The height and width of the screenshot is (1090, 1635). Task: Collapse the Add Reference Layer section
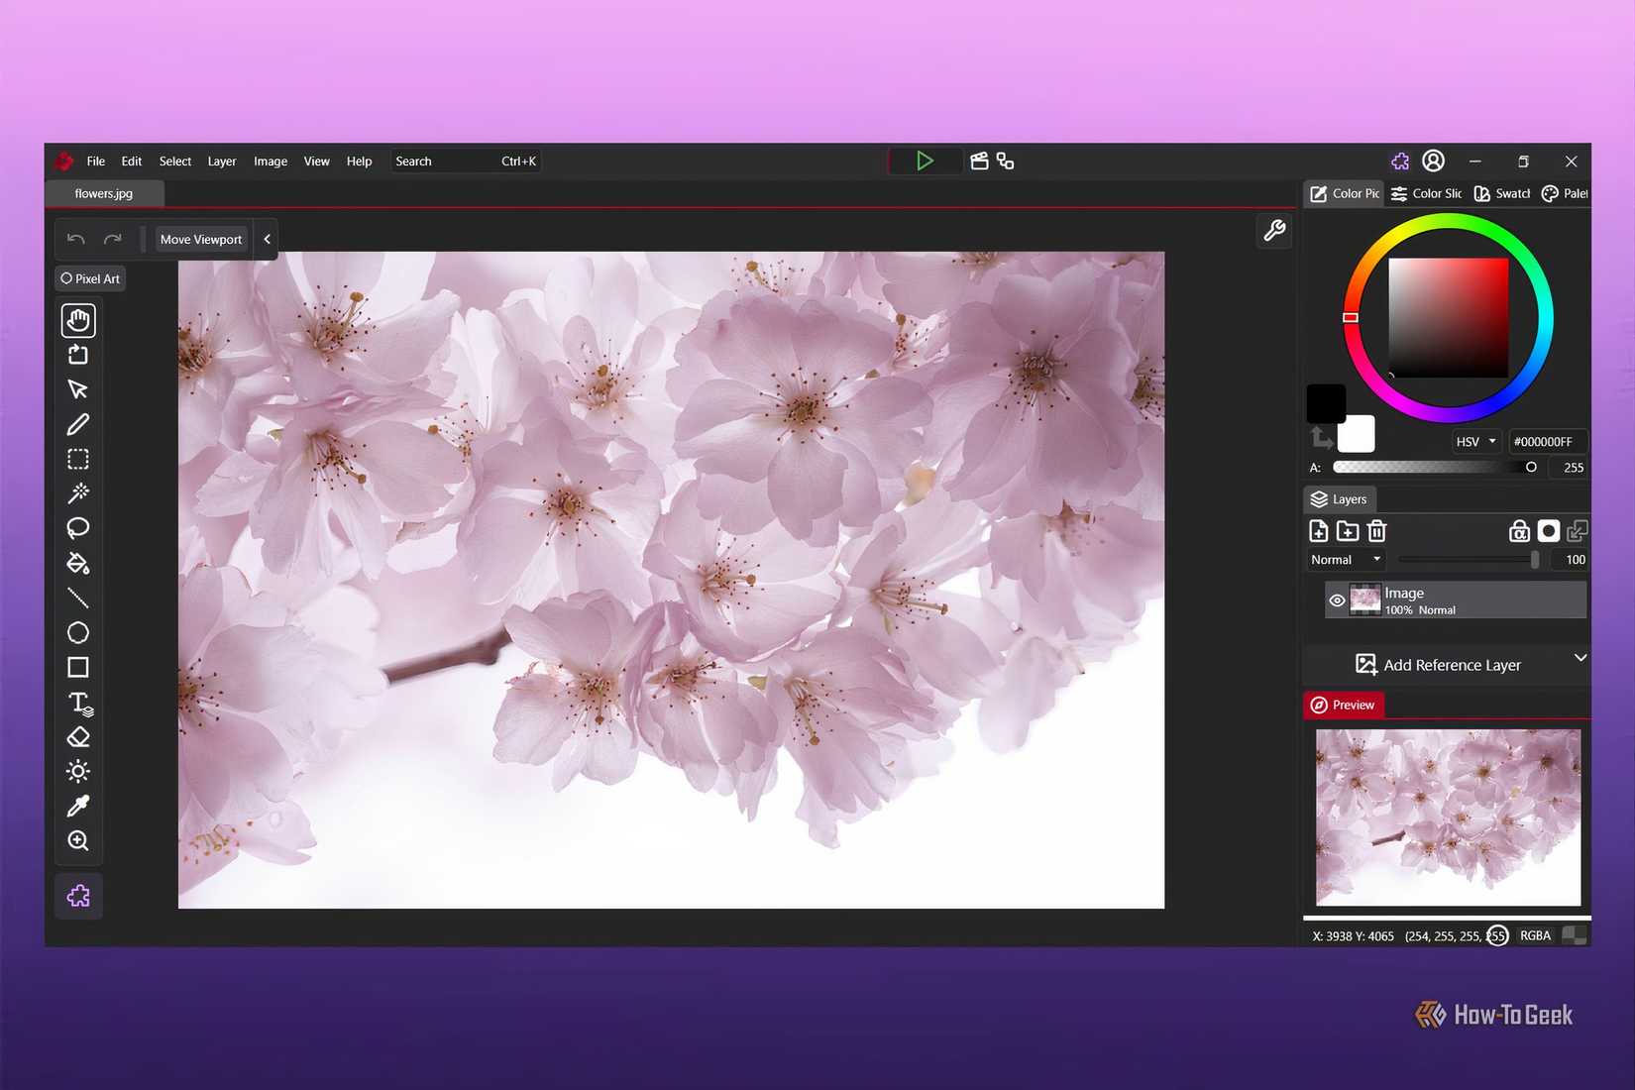point(1580,658)
